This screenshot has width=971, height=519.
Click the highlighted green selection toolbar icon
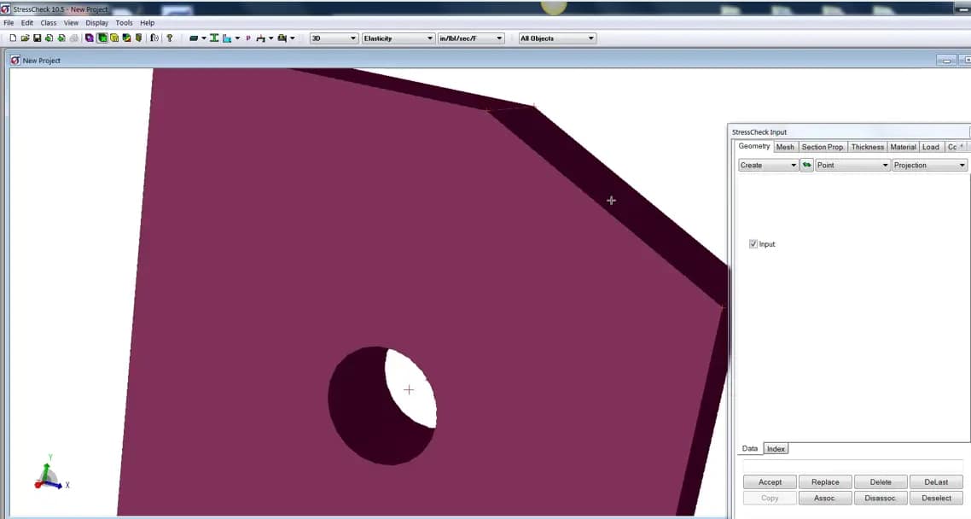point(103,38)
